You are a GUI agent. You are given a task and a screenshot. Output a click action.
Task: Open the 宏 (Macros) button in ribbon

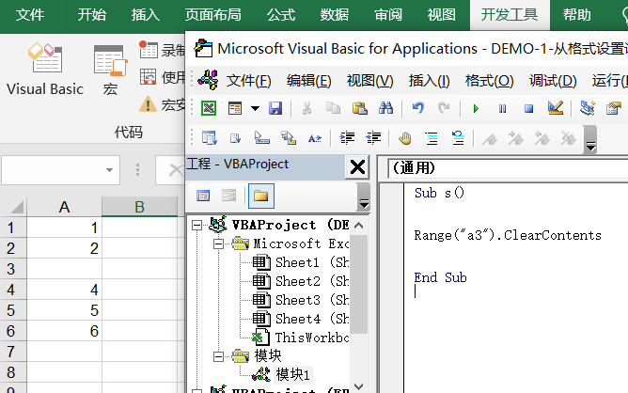[x=110, y=71]
